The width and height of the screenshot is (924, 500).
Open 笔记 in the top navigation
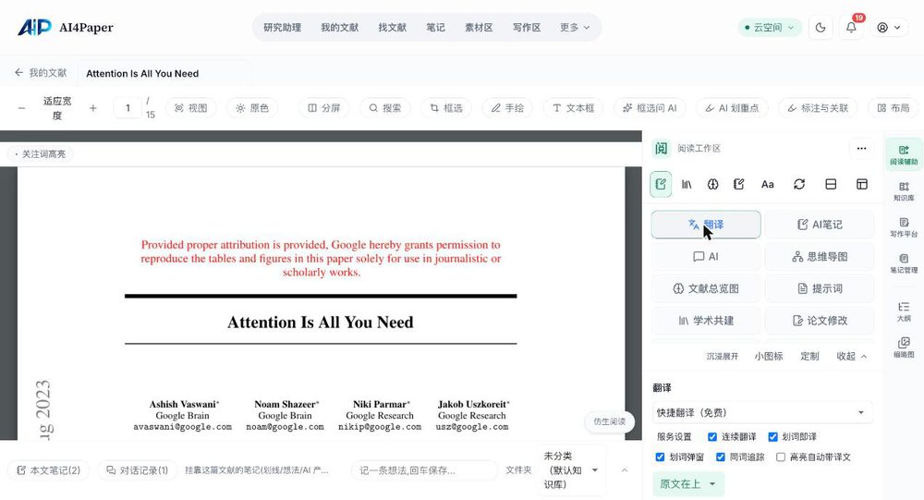click(x=435, y=27)
